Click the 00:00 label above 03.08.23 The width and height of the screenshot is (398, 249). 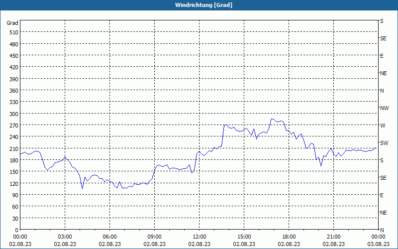coord(378,237)
